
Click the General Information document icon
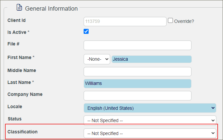pos(19,7)
